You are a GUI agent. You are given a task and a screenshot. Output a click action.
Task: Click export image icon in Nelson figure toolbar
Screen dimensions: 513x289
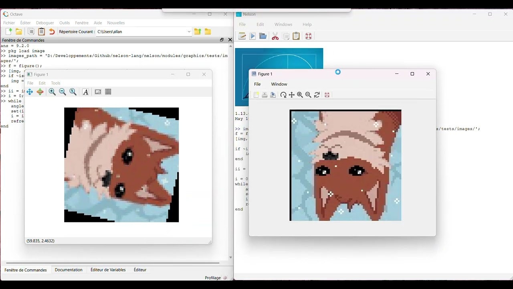pos(273,95)
